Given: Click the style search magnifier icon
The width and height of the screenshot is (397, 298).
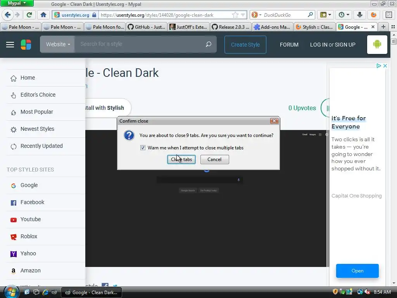Looking at the screenshot, I should (209, 44).
